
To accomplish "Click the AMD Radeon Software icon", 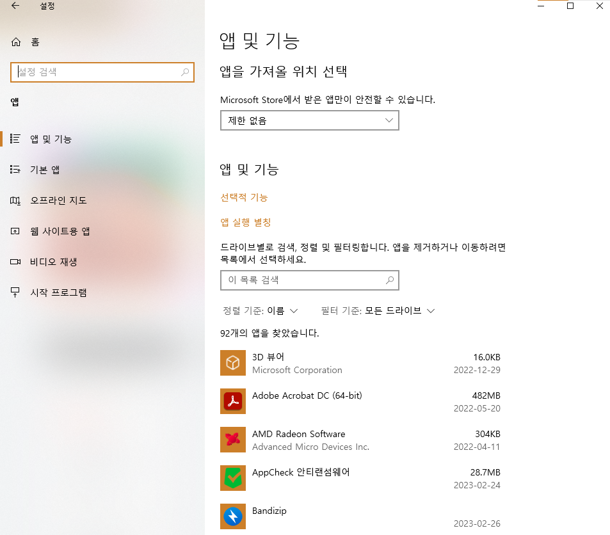I will (x=232, y=440).
